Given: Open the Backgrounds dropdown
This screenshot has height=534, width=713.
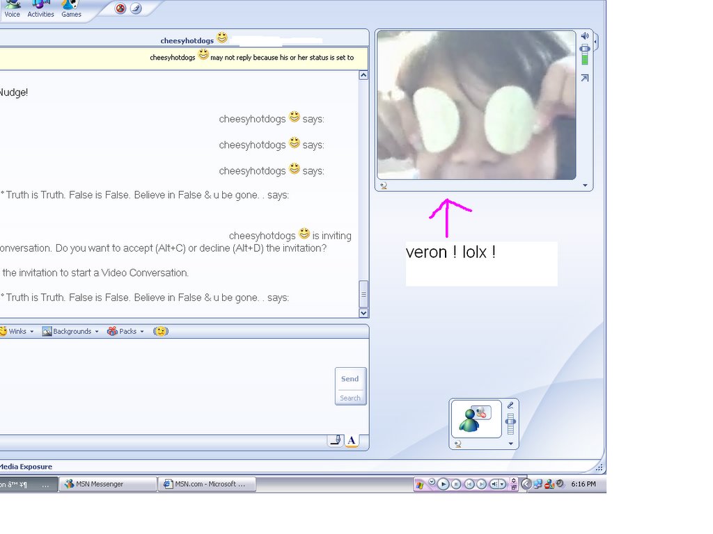Looking at the screenshot, I should pyautogui.click(x=70, y=332).
